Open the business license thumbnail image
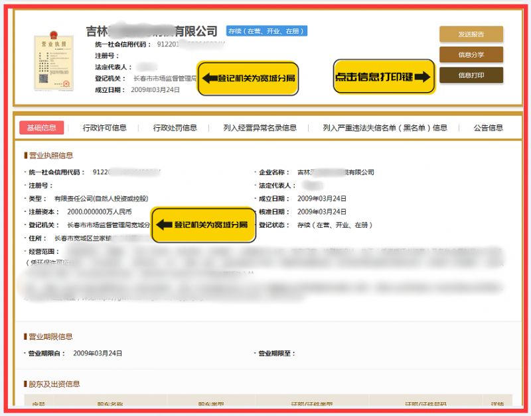The height and width of the screenshot is (416, 531). click(x=54, y=61)
